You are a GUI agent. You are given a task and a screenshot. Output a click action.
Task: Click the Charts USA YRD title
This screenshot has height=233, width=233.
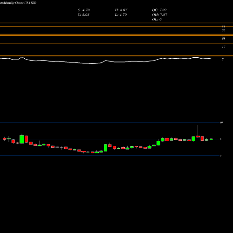pos(26,3)
